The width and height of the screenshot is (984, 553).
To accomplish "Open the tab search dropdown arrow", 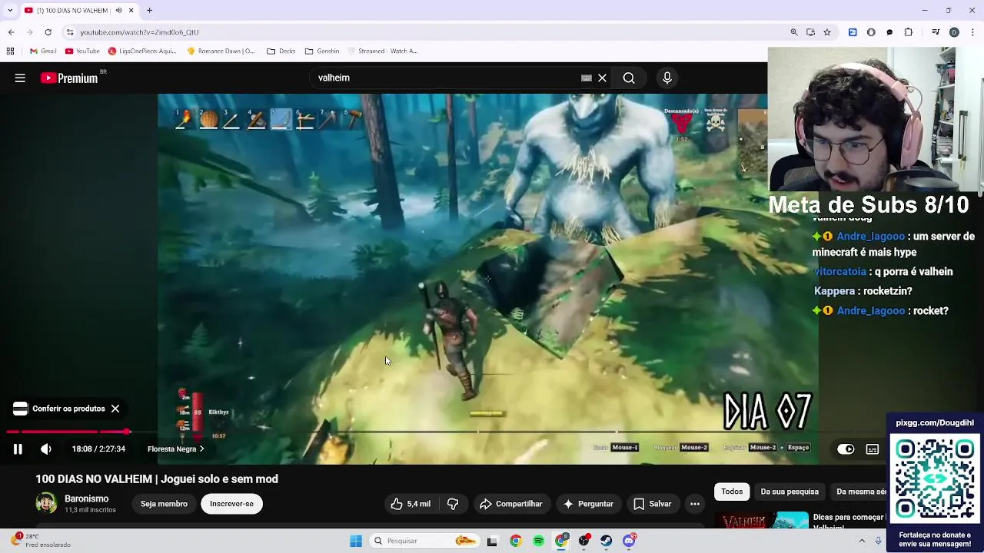I will click(x=10, y=10).
